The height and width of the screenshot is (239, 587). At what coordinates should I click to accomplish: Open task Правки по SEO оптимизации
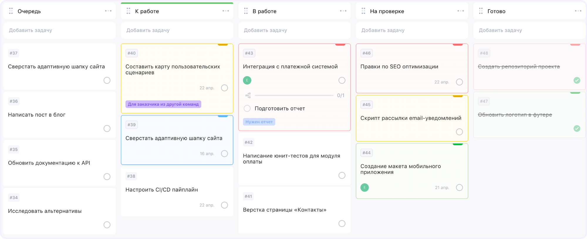coord(399,67)
